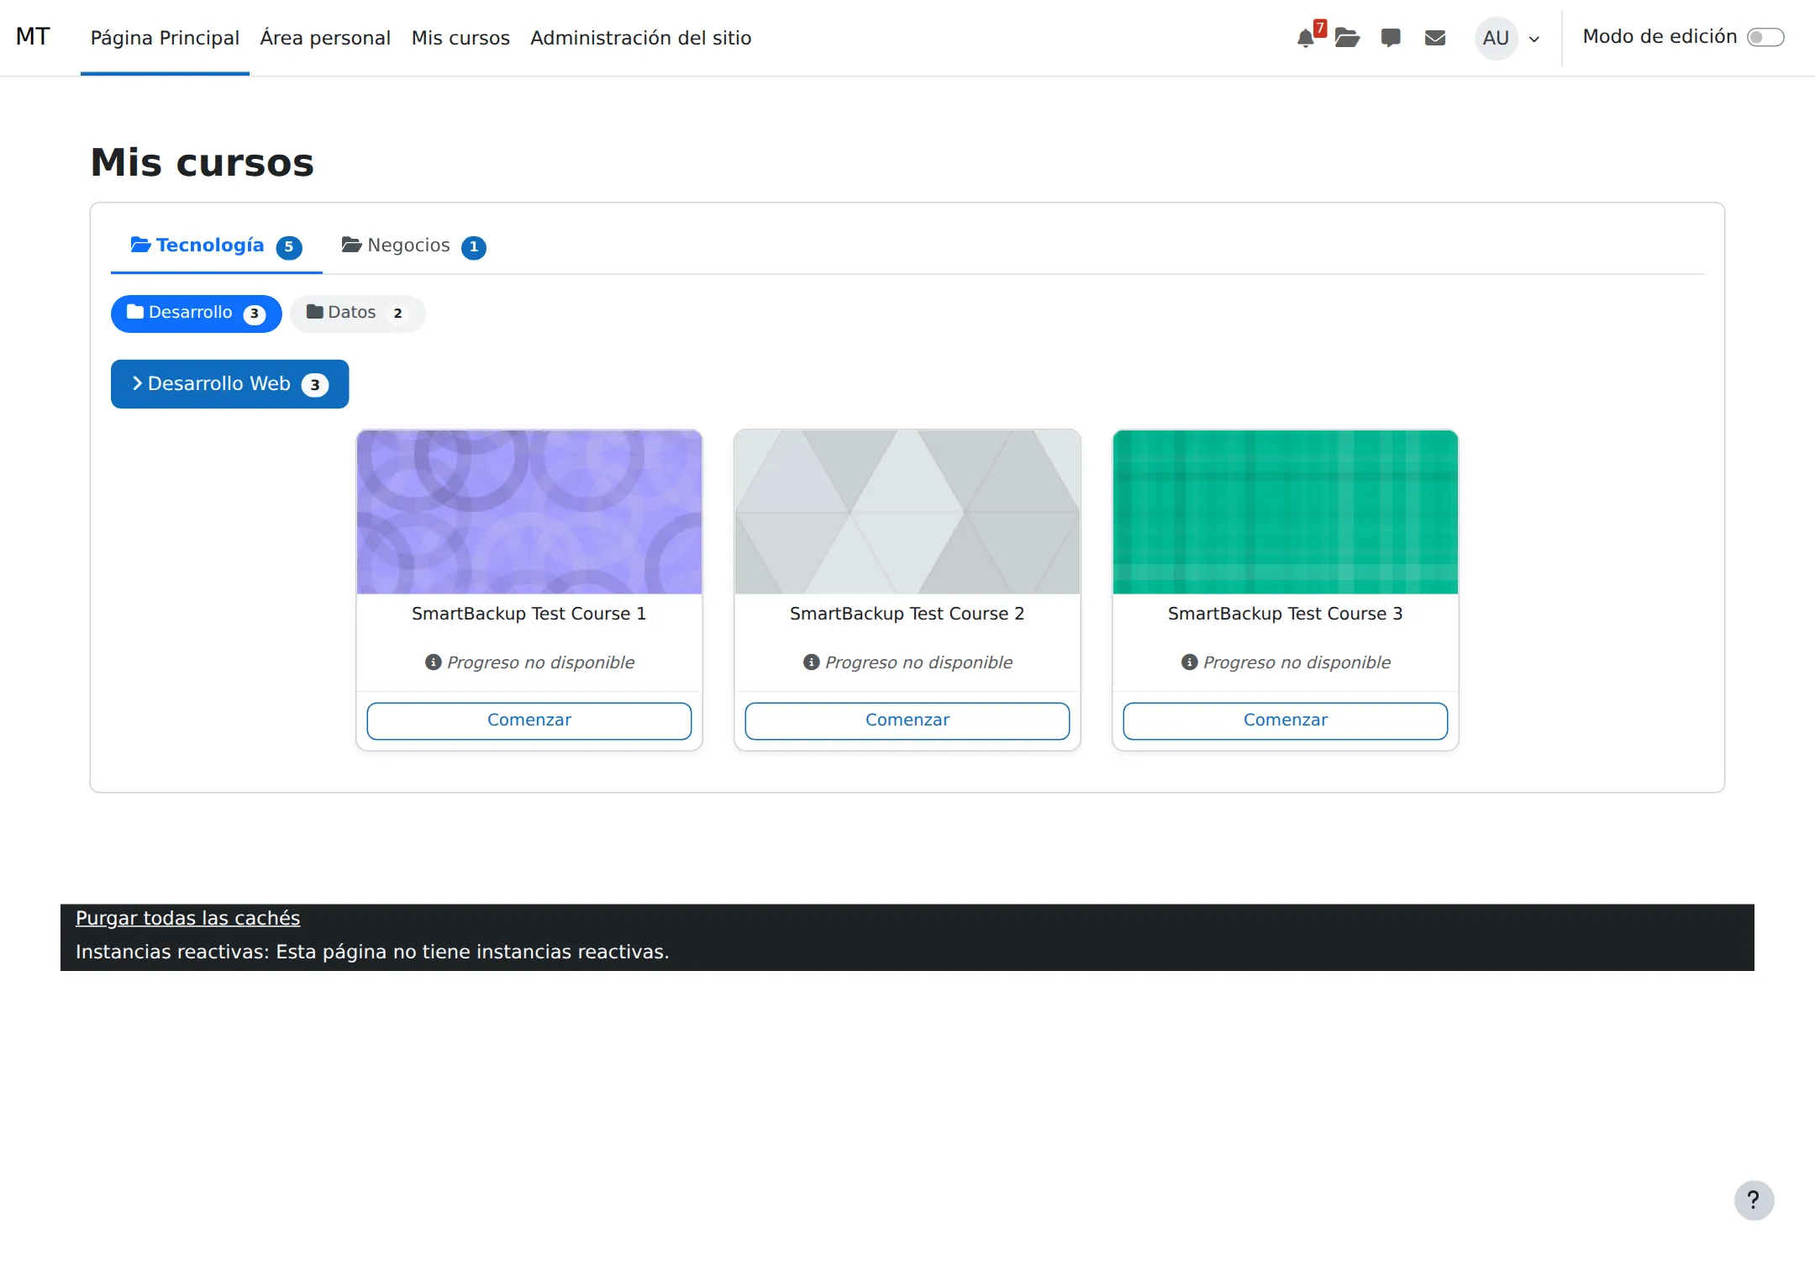Open Mis cursos in the top navigation
The image size is (1815, 1261).
click(x=460, y=38)
